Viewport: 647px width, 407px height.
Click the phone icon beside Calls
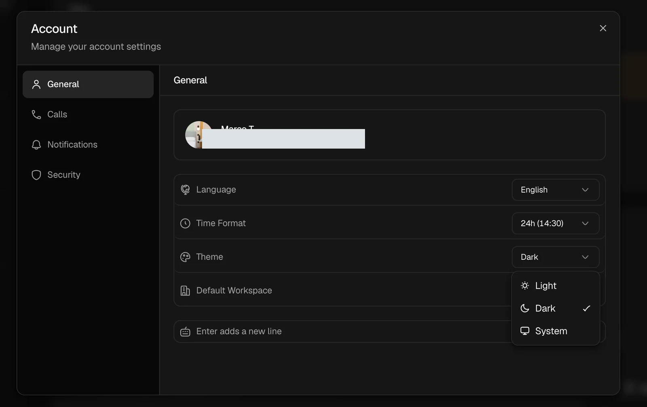(x=36, y=114)
